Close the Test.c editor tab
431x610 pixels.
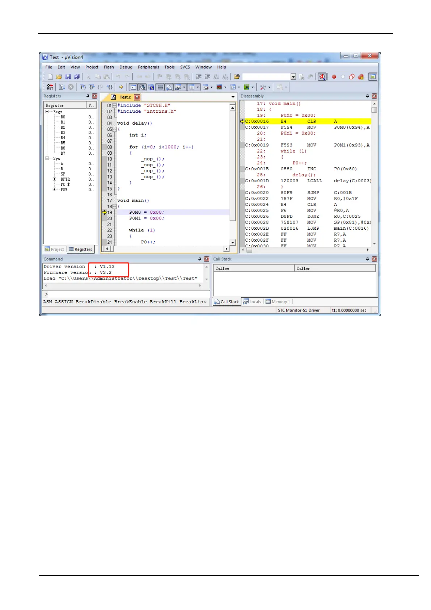(137, 97)
